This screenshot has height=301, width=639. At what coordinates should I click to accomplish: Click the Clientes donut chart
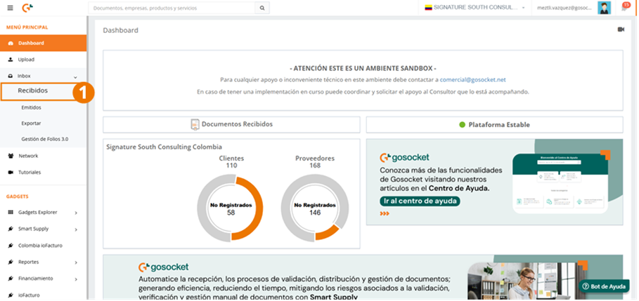230,208
